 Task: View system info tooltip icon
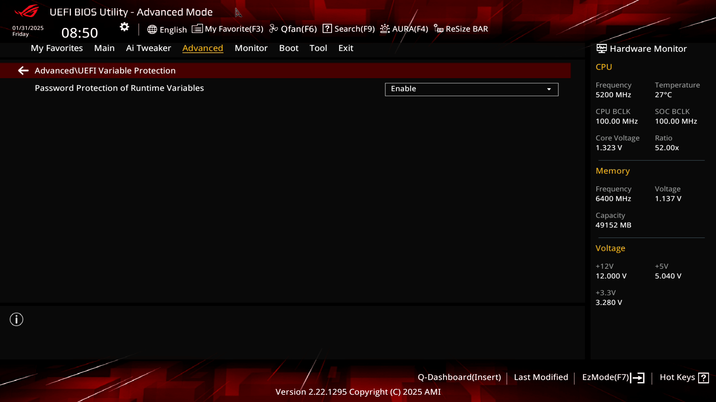[x=16, y=319]
